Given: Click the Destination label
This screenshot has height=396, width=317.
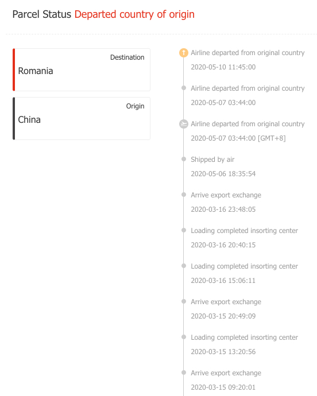Looking at the screenshot, I should click(x=127, y=57).
